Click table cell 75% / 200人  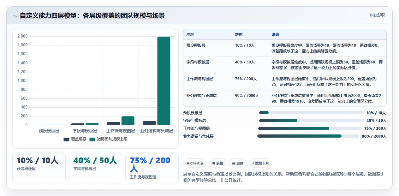(x=246, y=79)
